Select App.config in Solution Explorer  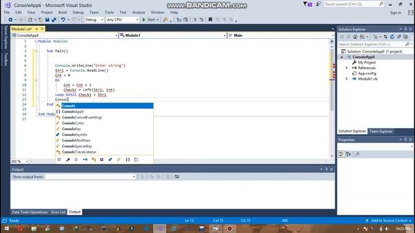point(367,73)
